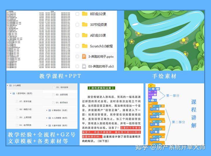Click the document icon beside 07: 教学方案
The height and width of the screenshot is (156, 211).
17,102
